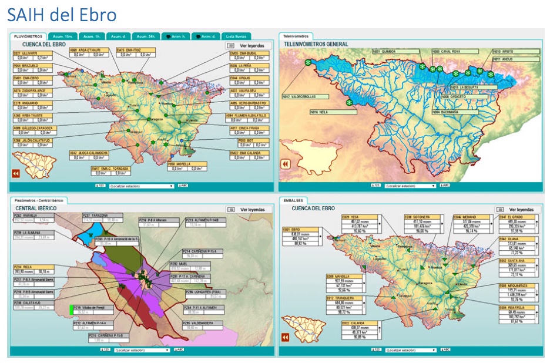Select the E009 MANSILLA reservoir label

tap(344, 277)
